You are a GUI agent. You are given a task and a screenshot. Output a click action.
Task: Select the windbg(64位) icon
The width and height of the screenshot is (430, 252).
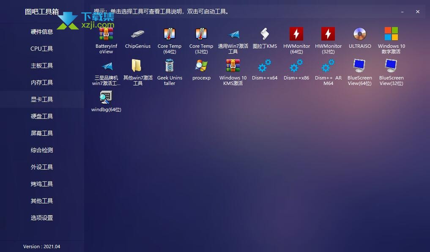[x=106, y=98]
